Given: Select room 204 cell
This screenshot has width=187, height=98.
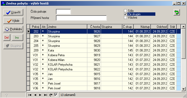Looking at the screenshot, I should point(35,41).
